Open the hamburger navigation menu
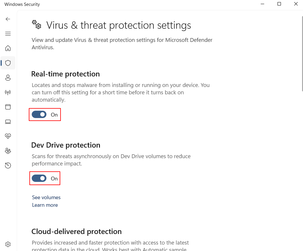The width and height of the screenshot is (303, 251). coord(8,34)
